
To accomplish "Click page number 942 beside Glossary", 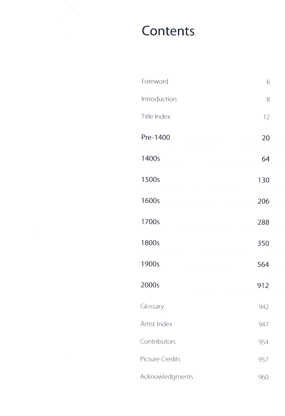I will tap(263, 307).
